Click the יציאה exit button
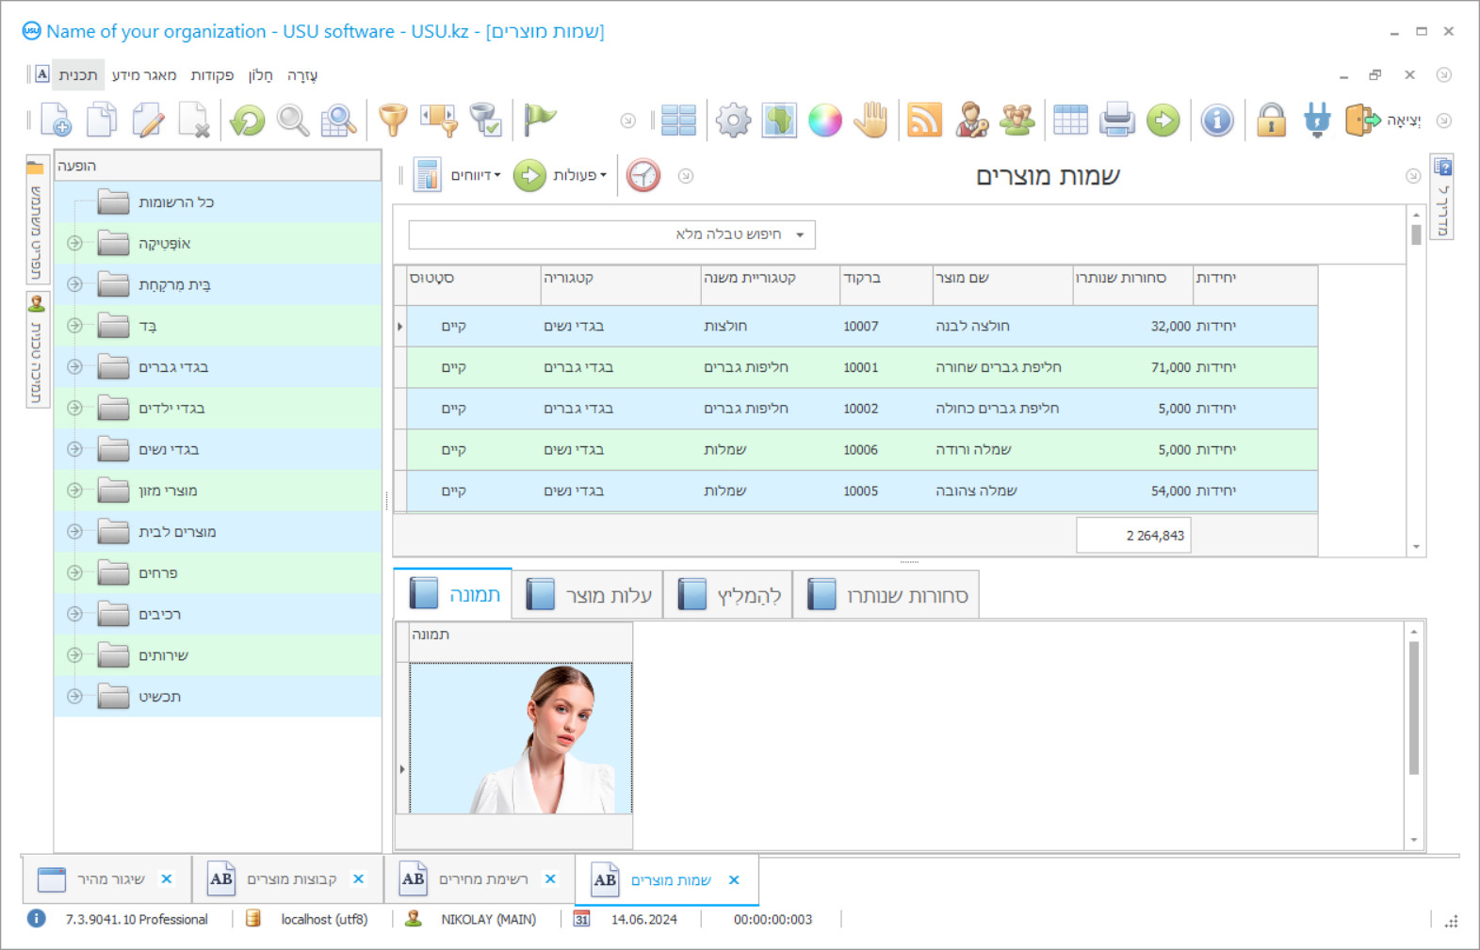This screenshot has height=950, width=1480. [1383, 121]
